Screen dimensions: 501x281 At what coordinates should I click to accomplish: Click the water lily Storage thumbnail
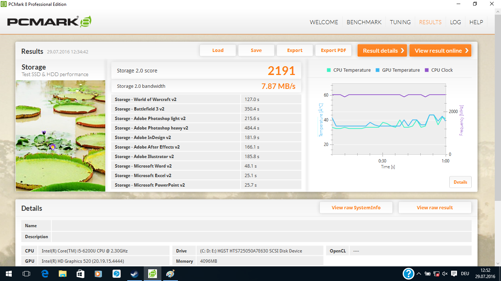61,136
